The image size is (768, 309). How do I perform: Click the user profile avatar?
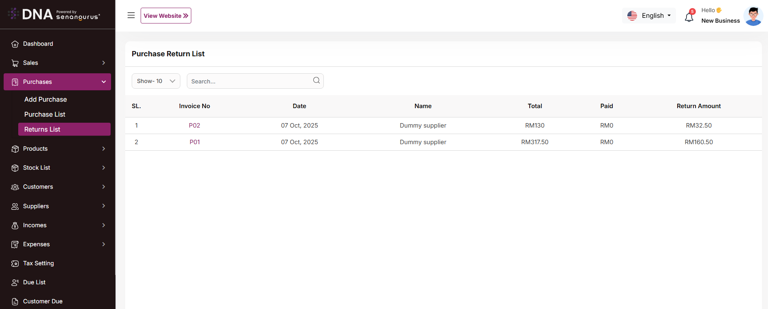click(x=753, y=16)
